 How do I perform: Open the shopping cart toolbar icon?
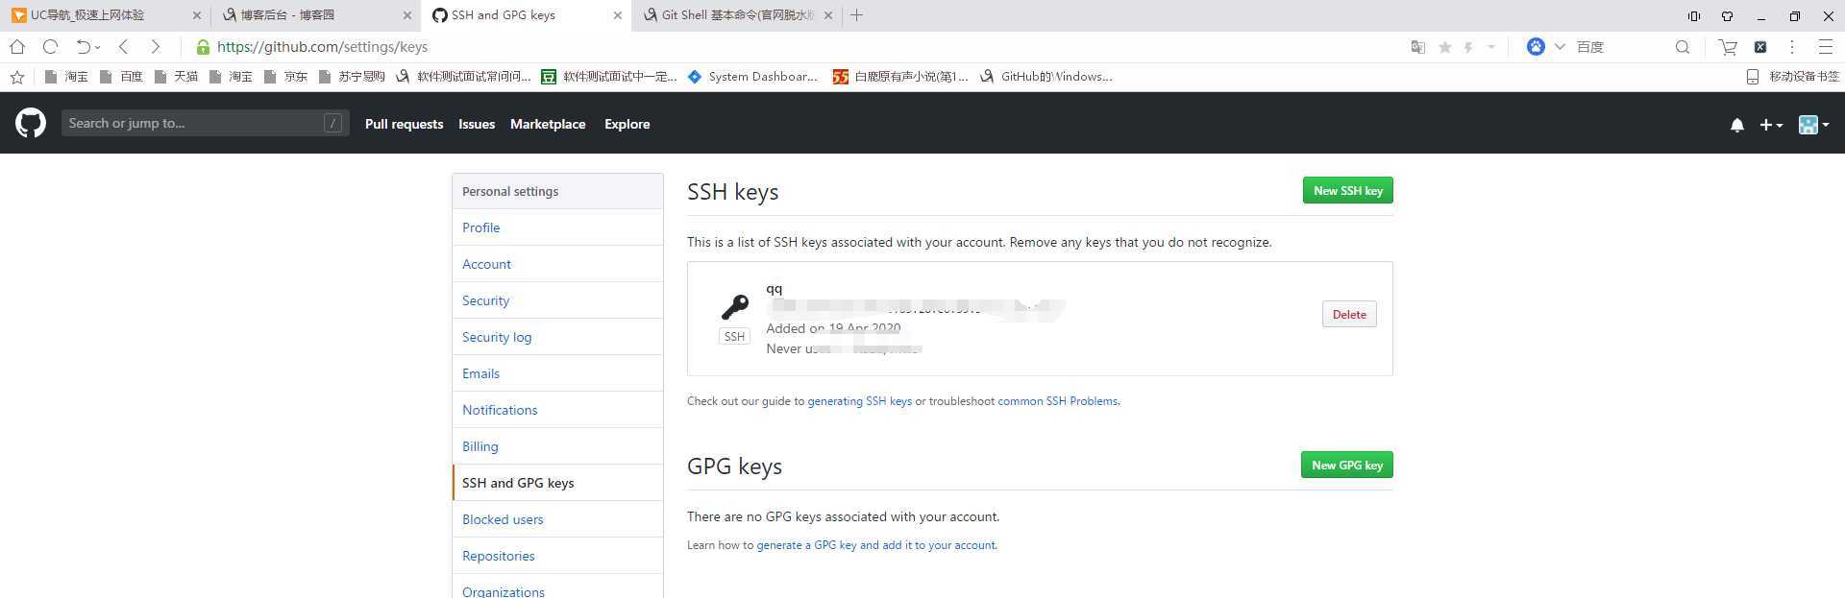[x=1728, y=47]
